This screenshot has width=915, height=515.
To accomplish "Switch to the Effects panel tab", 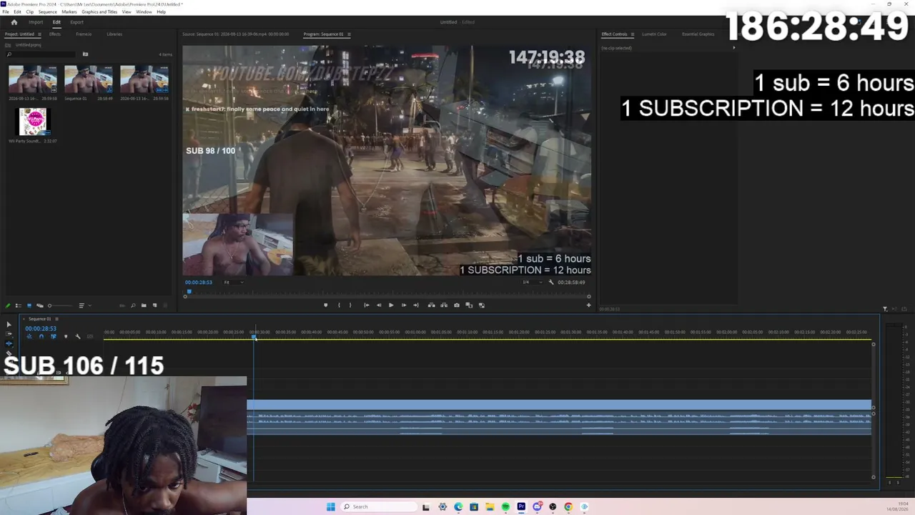I will 54,34.
